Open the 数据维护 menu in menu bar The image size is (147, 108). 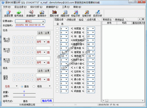tap(52, 7)
